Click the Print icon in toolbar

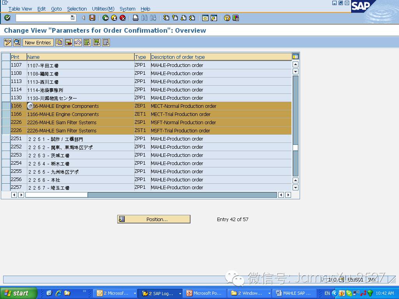click(x=136, y=18)
